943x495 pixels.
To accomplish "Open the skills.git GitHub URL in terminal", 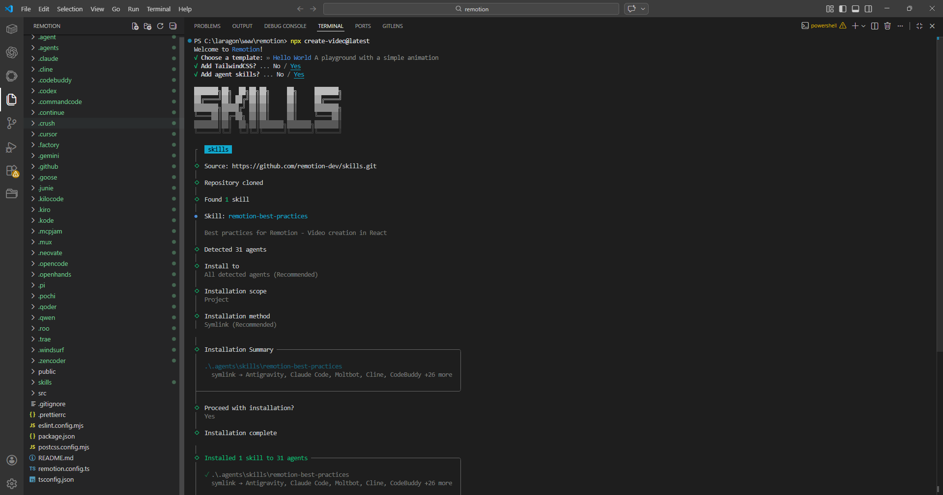I will (304, 166).
